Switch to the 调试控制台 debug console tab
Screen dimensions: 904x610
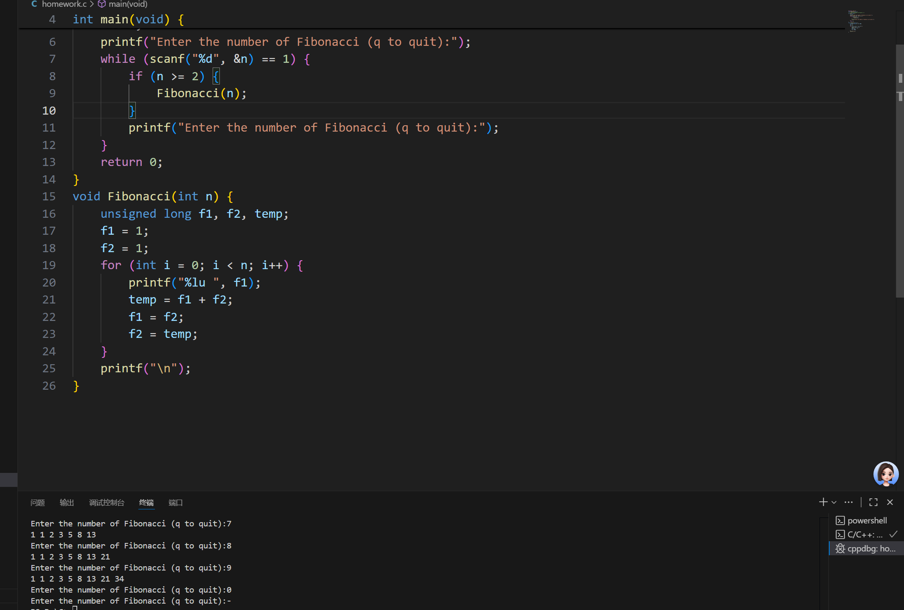[107, 503]
